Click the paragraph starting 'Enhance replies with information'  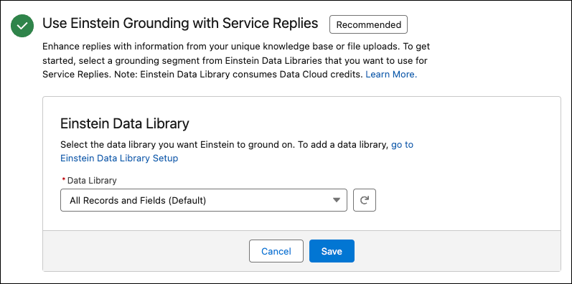pyautogui.click(x=237, y=60)
